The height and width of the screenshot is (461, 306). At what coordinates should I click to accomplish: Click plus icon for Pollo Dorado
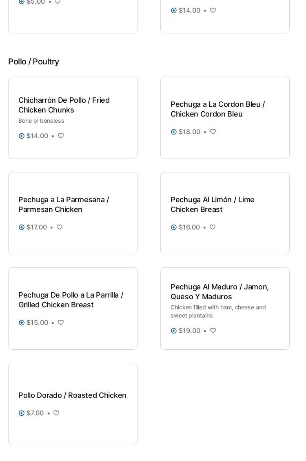22,413
